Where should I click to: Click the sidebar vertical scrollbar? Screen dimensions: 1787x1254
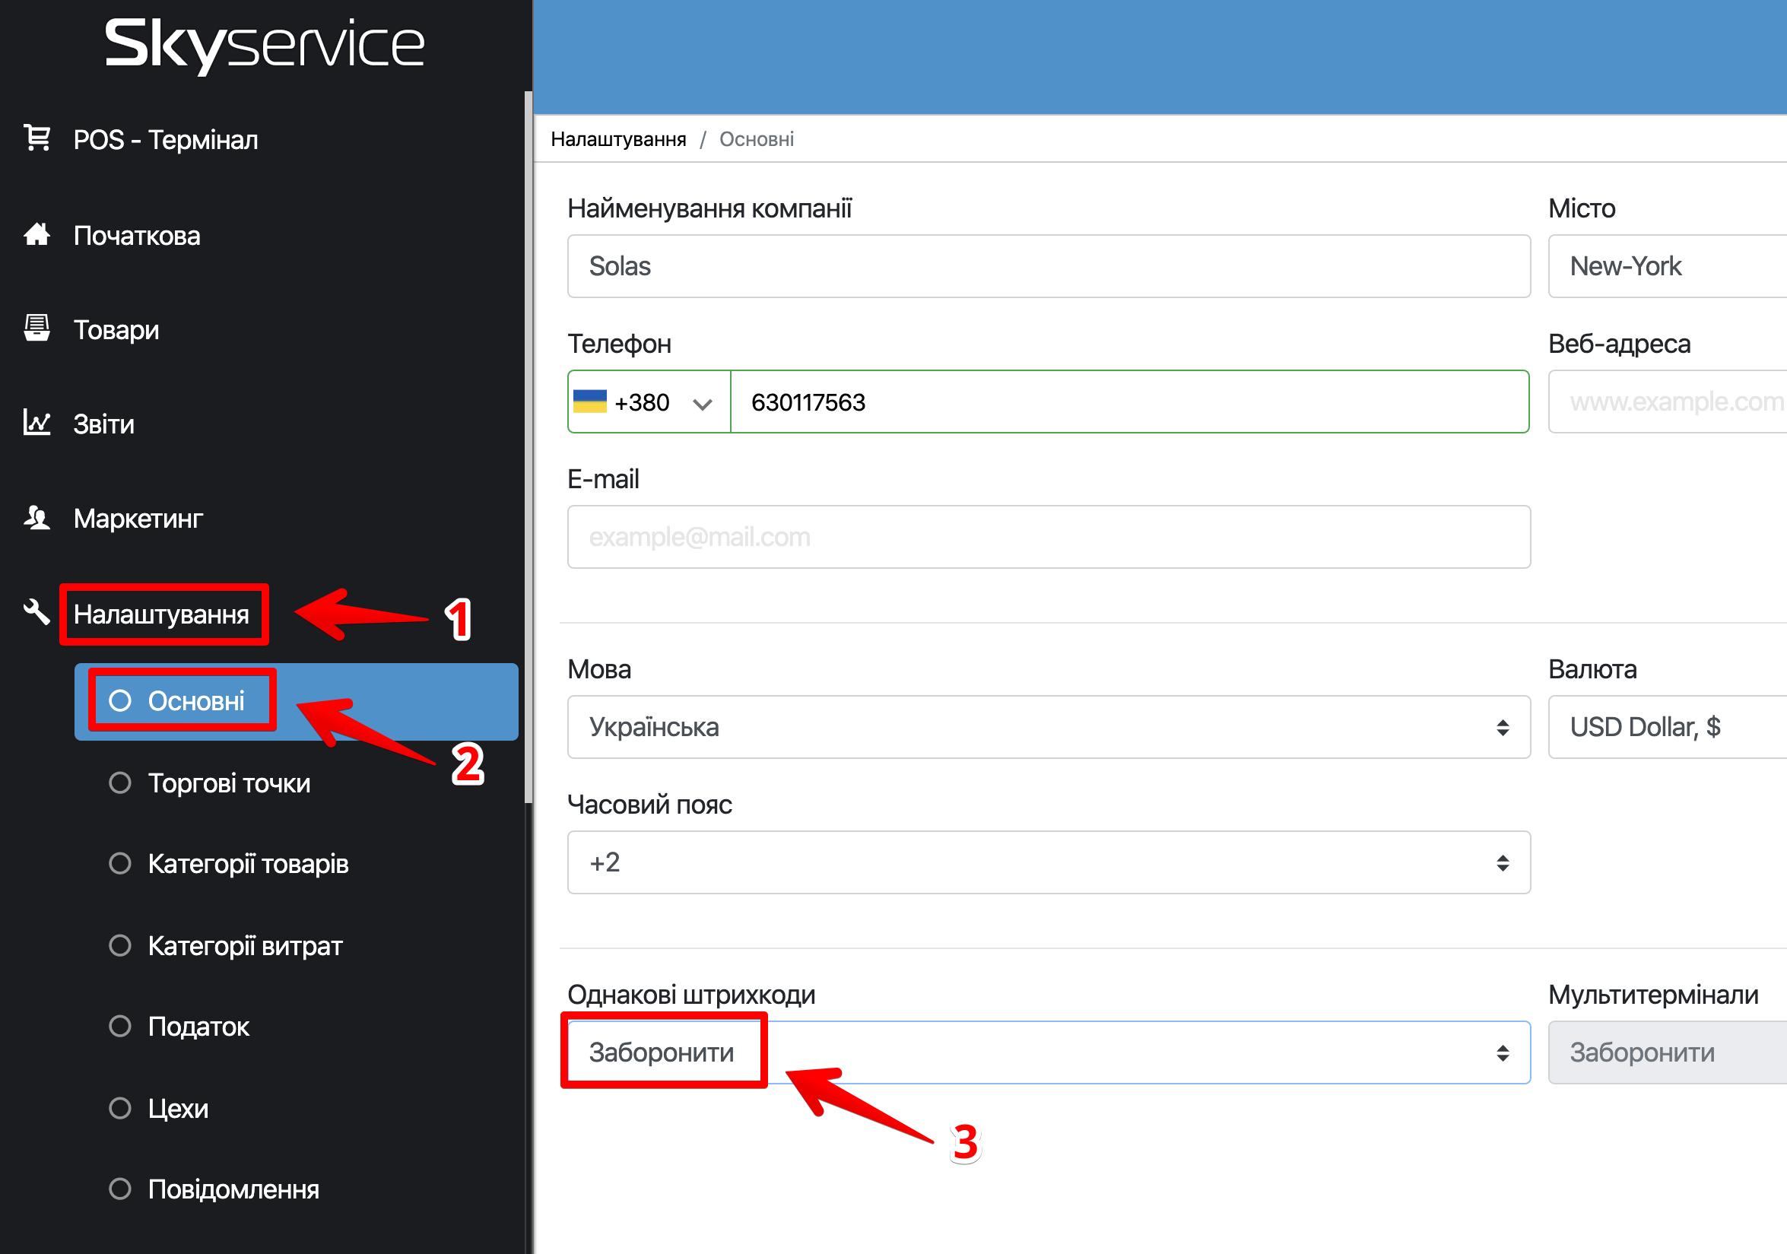[528, 448]
